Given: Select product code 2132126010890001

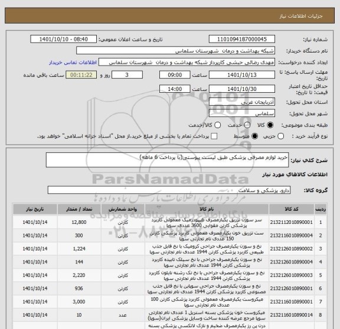Looking at the screenshot, I should click(291, 288).
